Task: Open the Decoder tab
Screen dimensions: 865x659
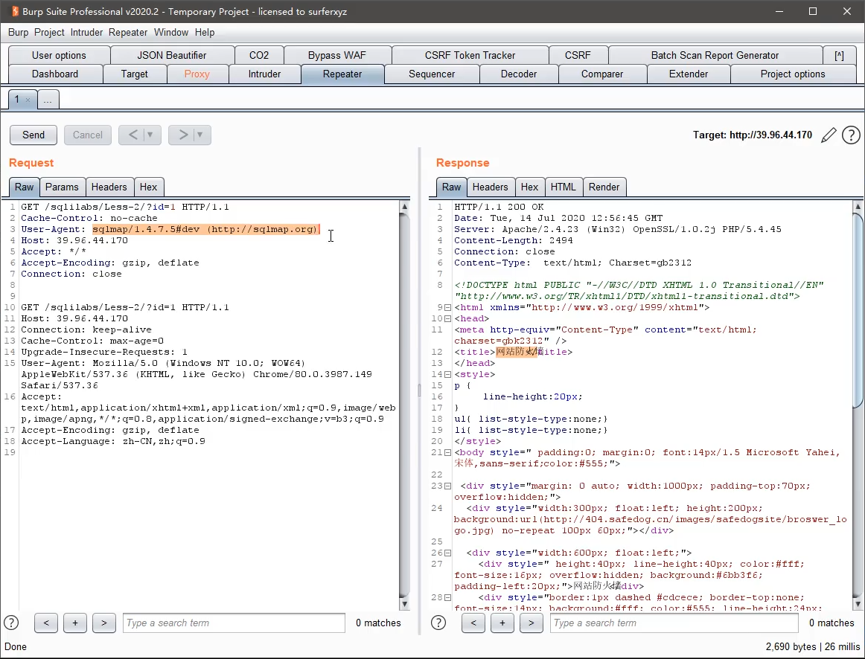Action: pyautogui.click(x=519, y=74)
